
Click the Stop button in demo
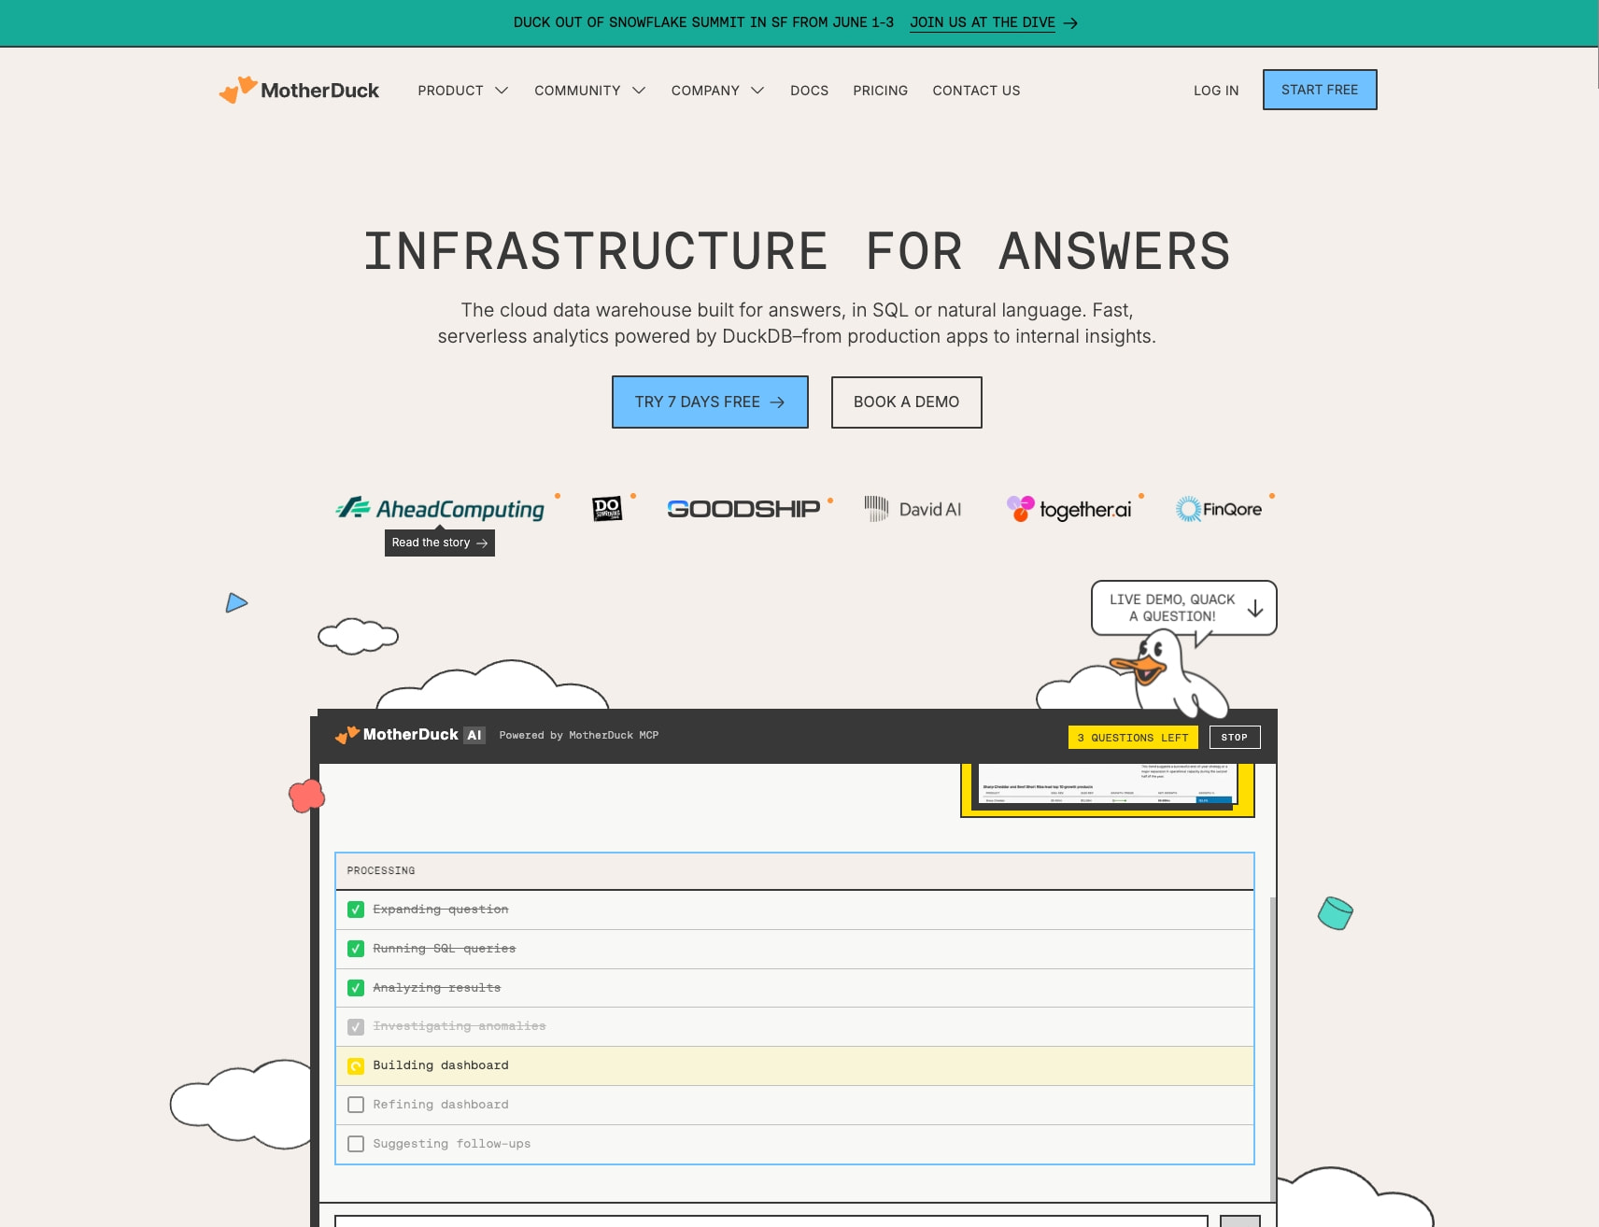[x=1235, y=737]
